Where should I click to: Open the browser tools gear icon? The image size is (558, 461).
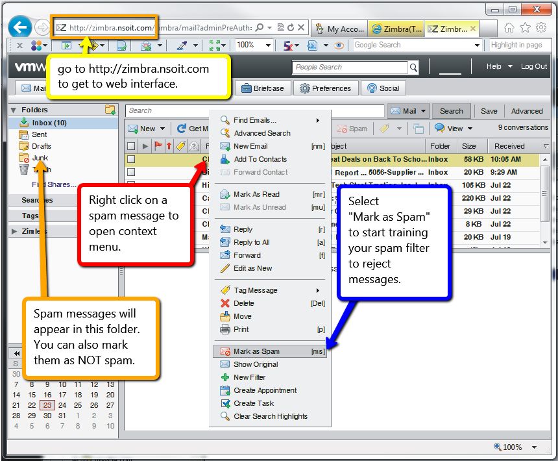click(541, 27)
